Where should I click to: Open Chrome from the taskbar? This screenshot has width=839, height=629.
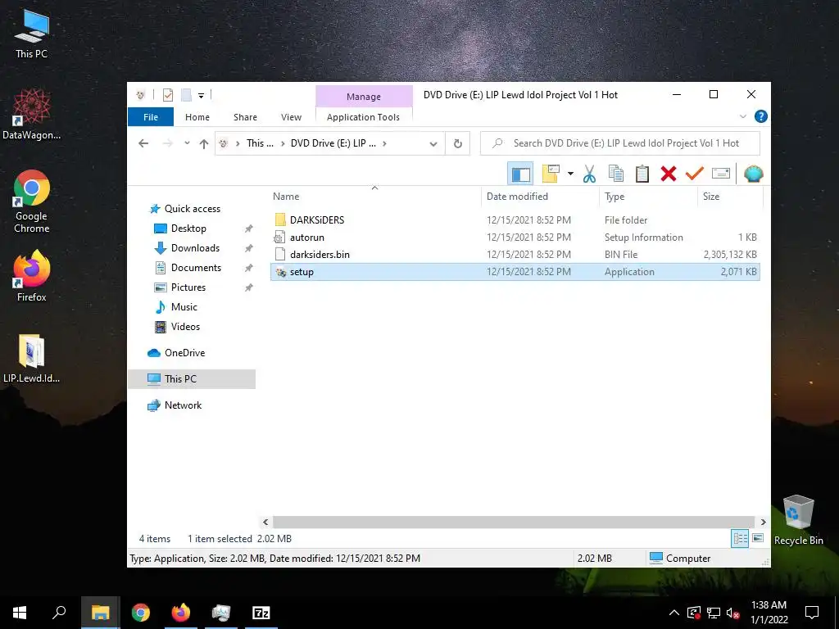coord(141,613)
